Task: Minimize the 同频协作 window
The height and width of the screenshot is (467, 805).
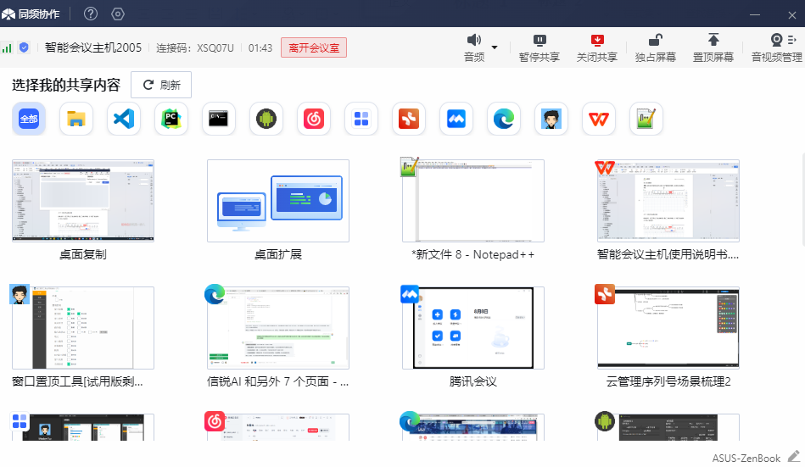Action: (x=755, y=14)
